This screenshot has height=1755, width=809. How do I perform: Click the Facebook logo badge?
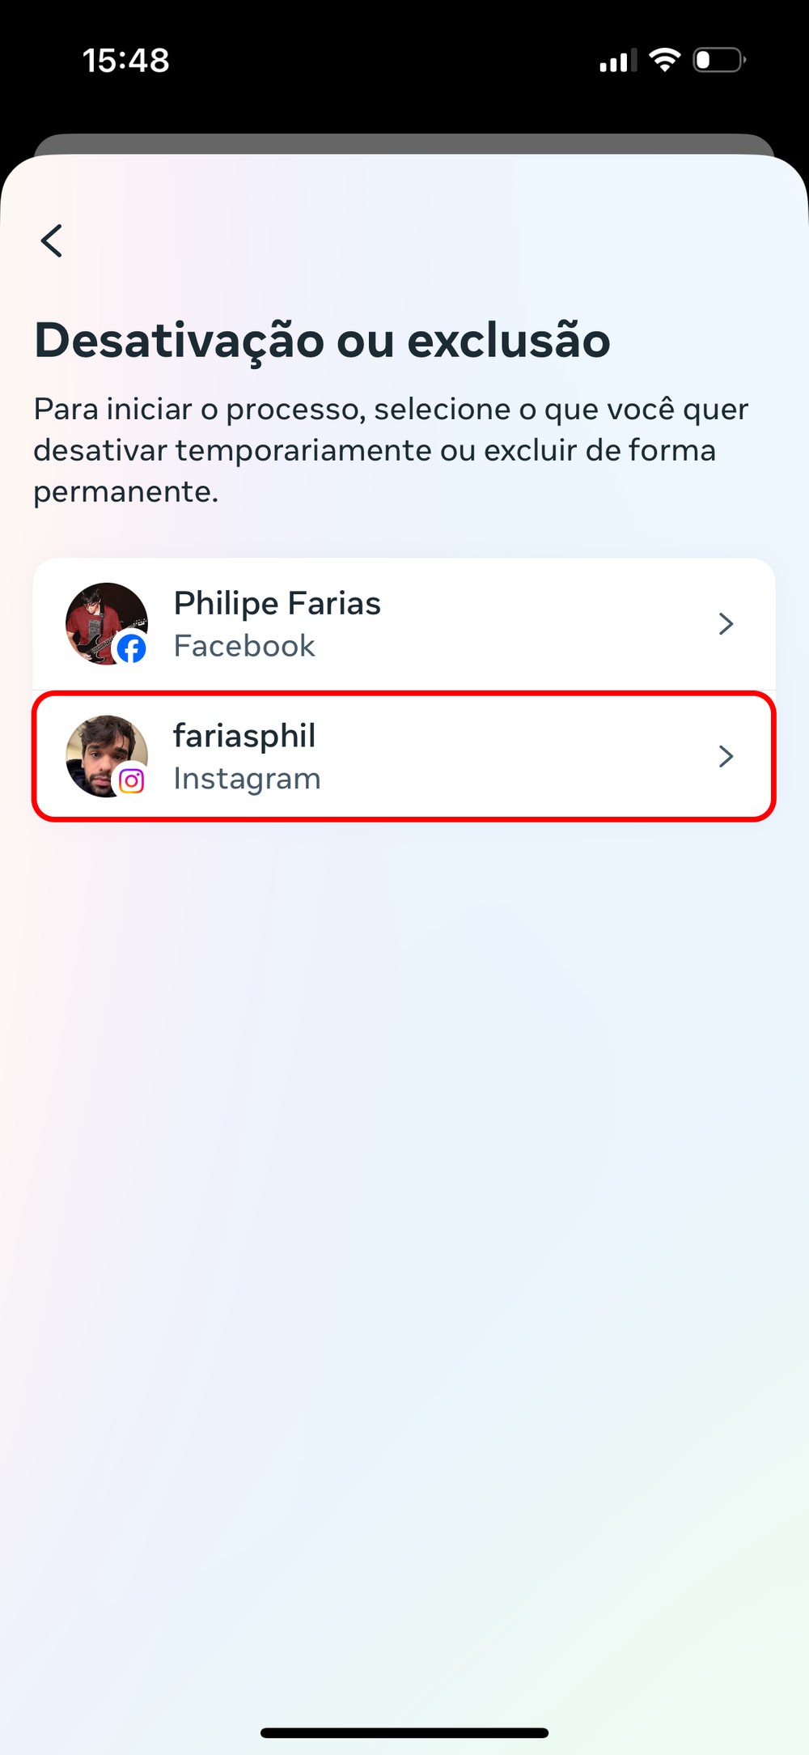pos(131,648)
